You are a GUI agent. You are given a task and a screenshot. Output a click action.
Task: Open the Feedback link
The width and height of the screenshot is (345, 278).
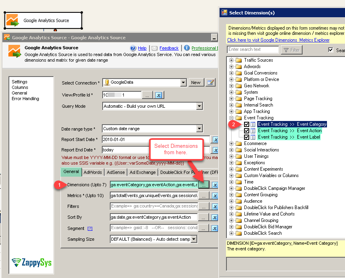pyautogui.click(x=169, y=48)
